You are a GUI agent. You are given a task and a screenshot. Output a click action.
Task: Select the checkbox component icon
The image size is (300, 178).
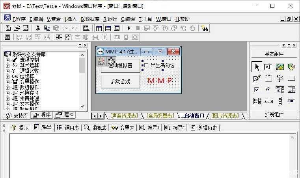pos(257,89)
